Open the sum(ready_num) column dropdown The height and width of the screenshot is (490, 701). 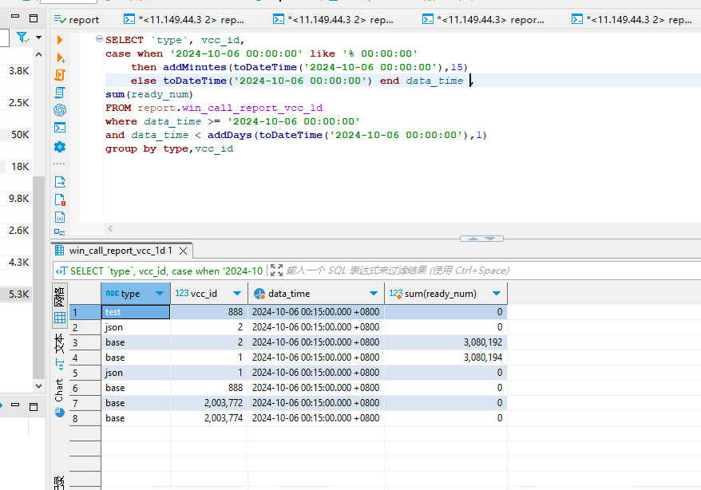497,294
